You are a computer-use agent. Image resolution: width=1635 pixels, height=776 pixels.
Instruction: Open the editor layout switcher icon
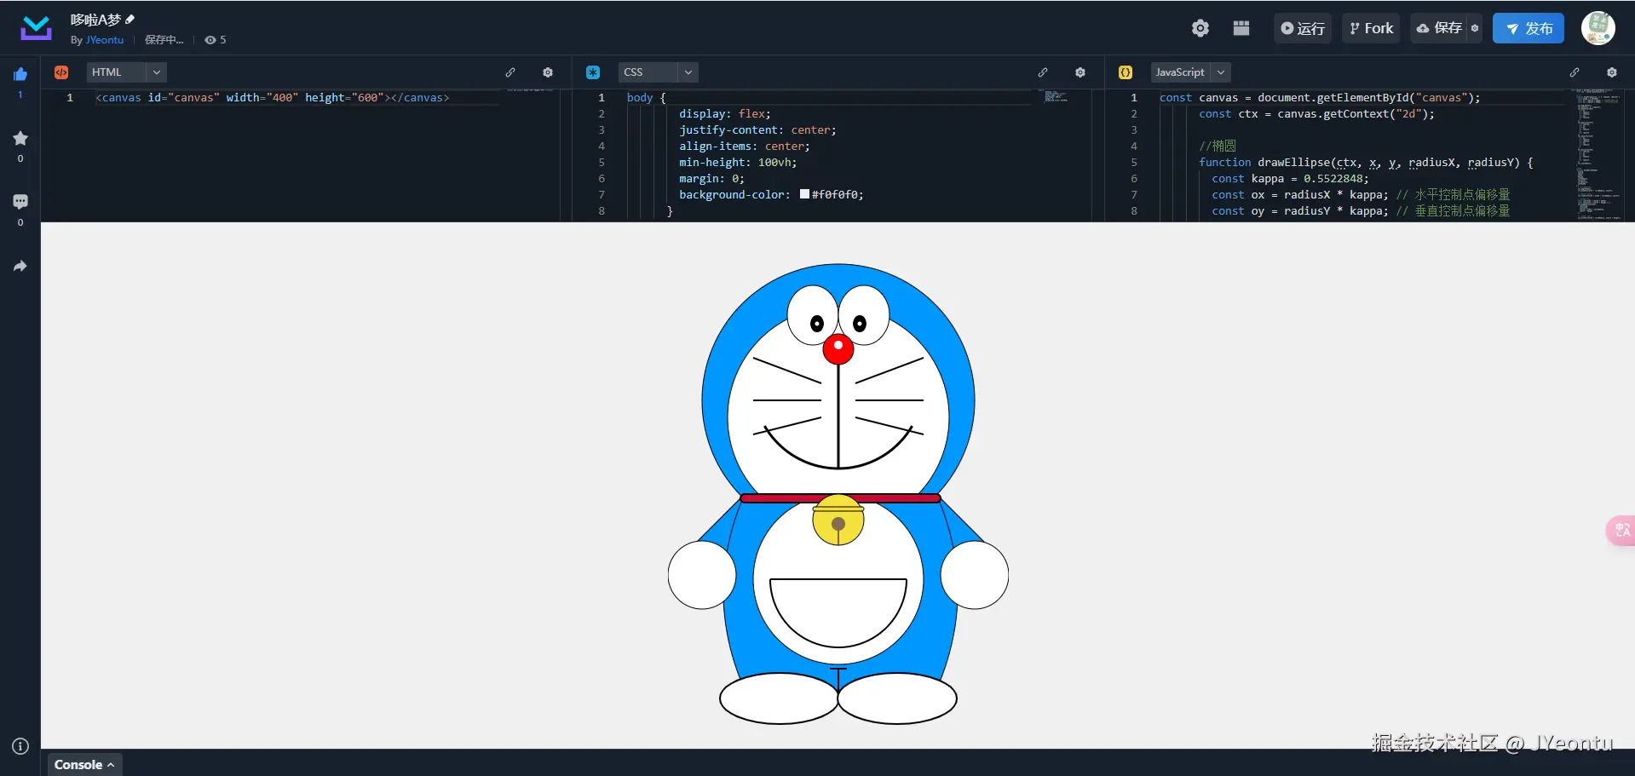[1241, 28]
